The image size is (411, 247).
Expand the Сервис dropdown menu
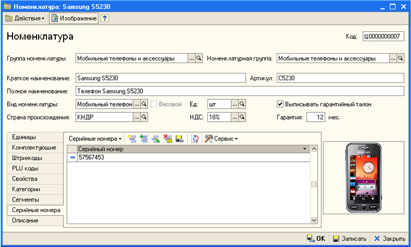coord(221,138)
